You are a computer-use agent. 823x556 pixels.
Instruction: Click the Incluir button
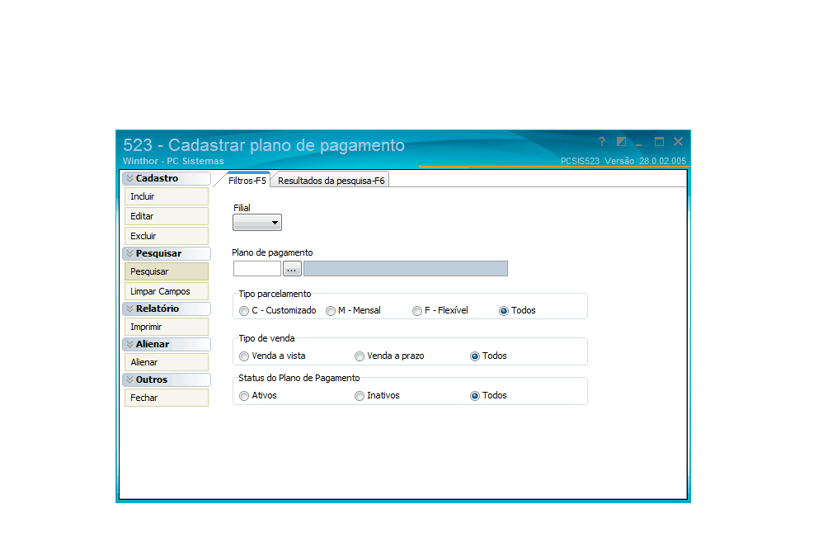point(167,196)
